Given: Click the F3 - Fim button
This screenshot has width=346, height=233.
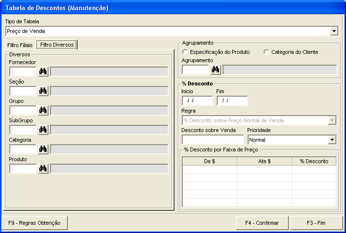Looking at the screenshot, I should pos(316,223).
